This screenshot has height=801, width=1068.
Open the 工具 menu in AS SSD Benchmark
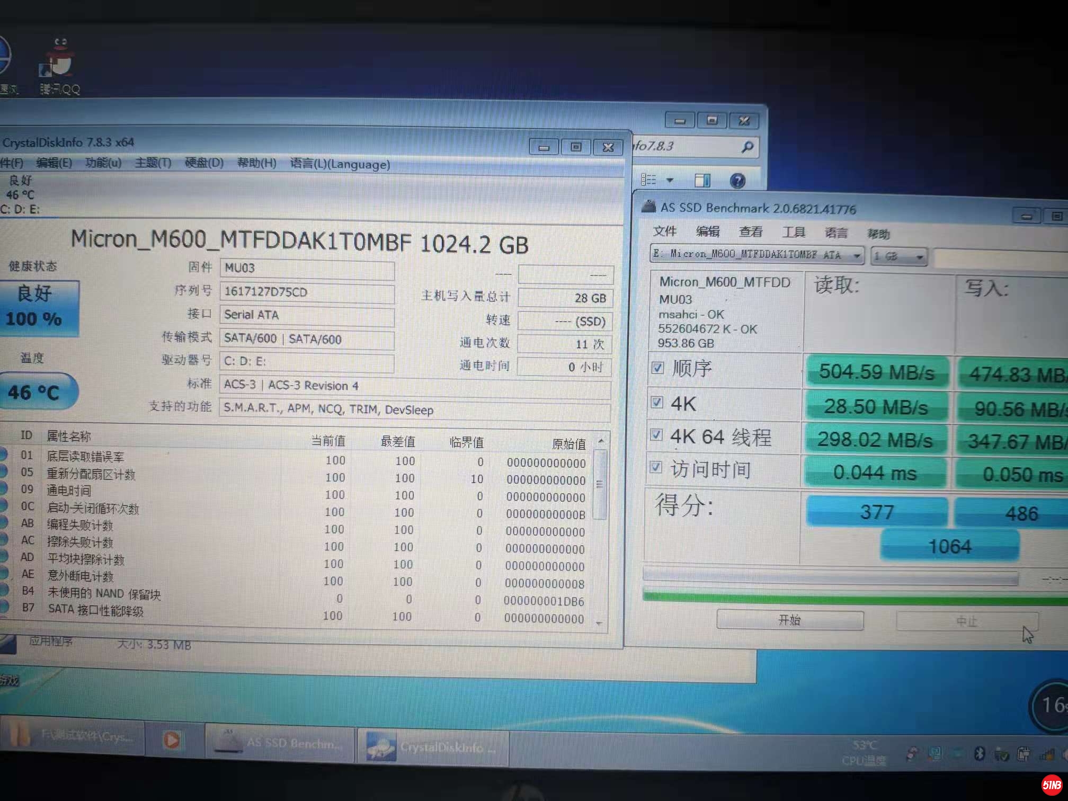point(794,232)
